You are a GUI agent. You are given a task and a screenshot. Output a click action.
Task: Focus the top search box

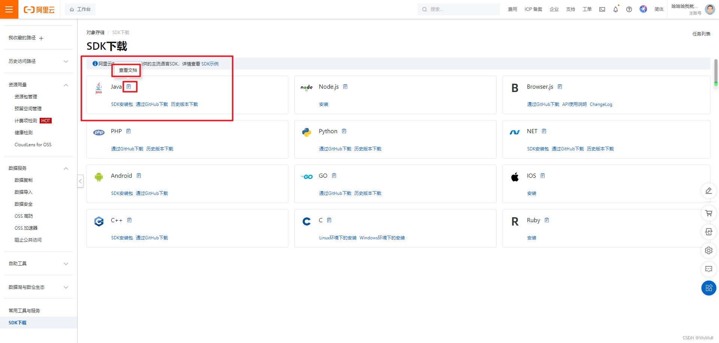click(x=459, y=9)
